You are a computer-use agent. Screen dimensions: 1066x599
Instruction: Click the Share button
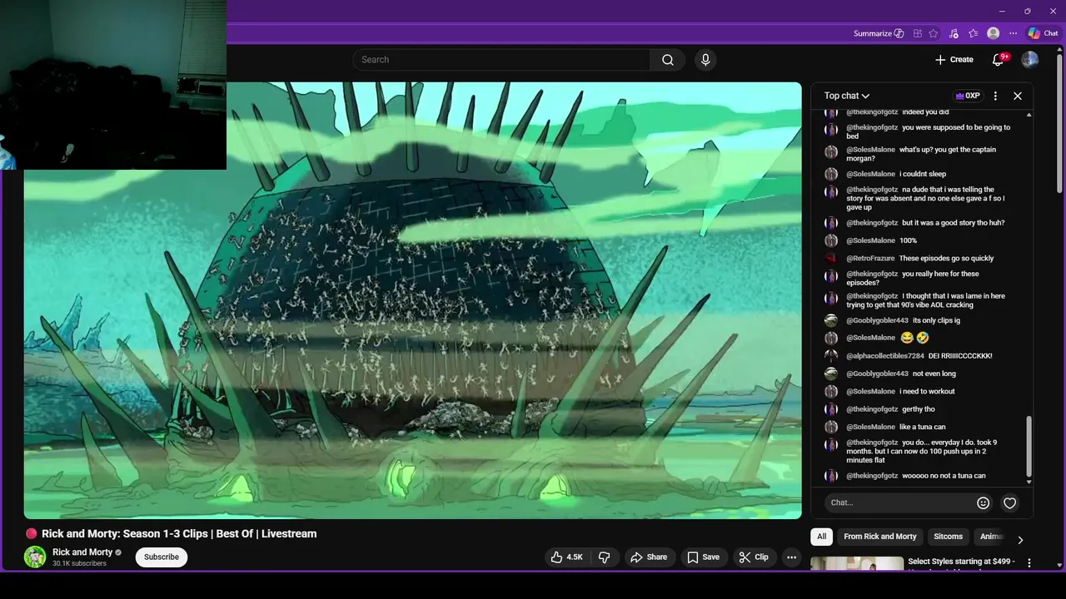click(x=649, y=557)
